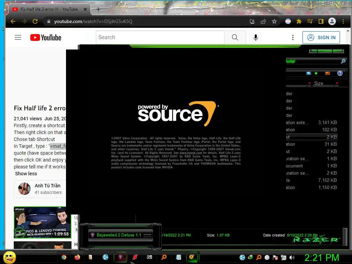Open the Chrome extensions puzzle icon
352x264 pixels.
[299, 22]
